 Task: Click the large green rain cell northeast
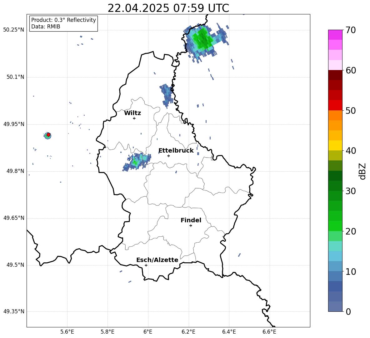202,39
